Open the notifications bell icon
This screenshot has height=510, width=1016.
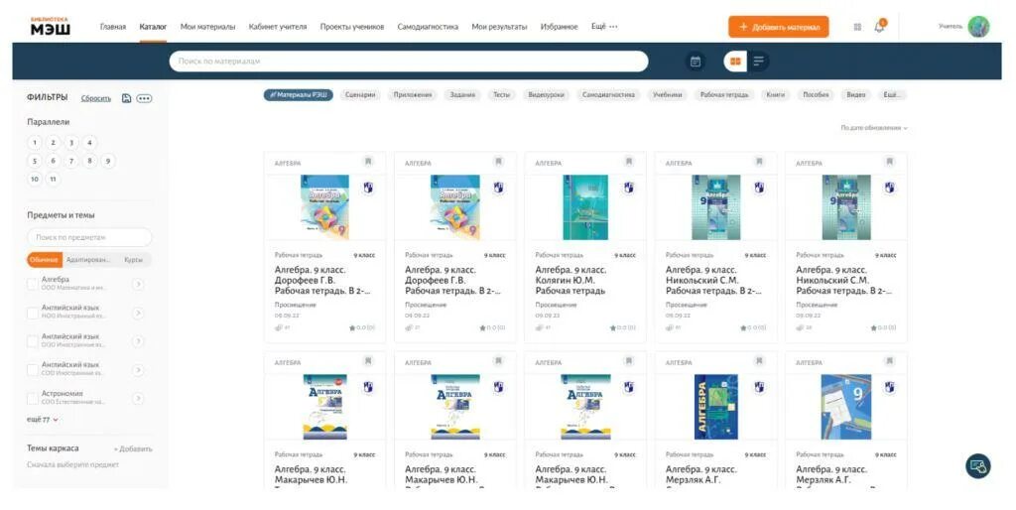879,27
